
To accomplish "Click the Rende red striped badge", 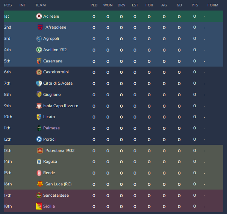I will (39, 173).
